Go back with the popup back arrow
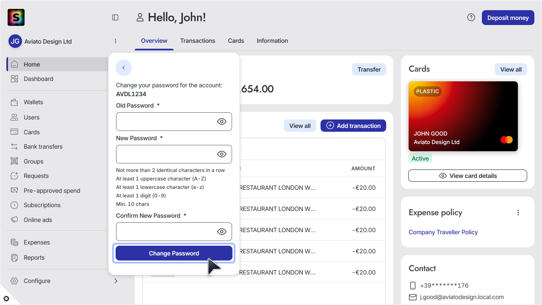Screen dimensions: 542x305 pos(124,68)
